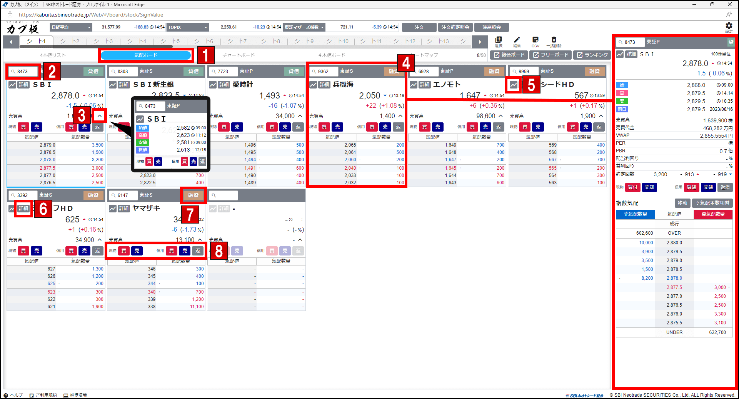
Task: Click 融資 badge on ヤマザキ card
Action: point(193,195)
